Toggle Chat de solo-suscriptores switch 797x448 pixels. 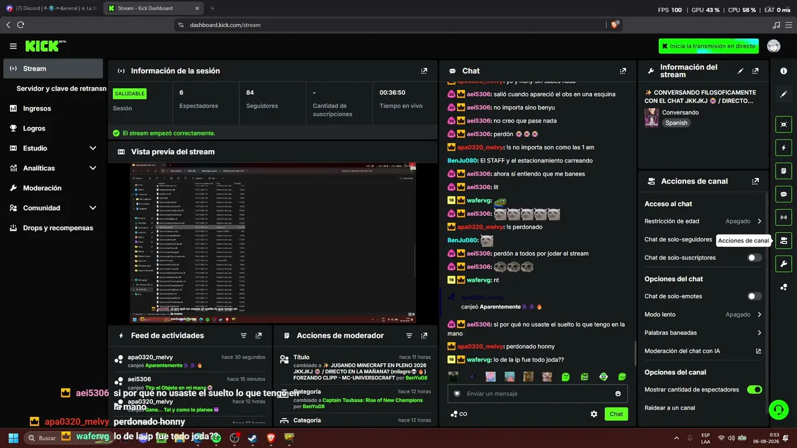[754, 258]
